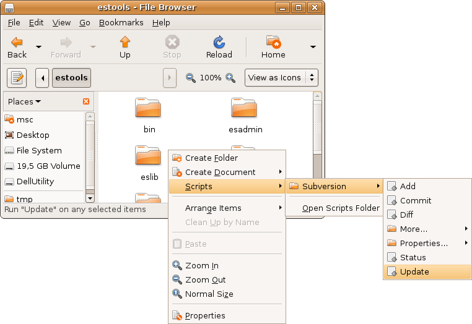Open 19,5 GB Volume in sidebar

43,166
